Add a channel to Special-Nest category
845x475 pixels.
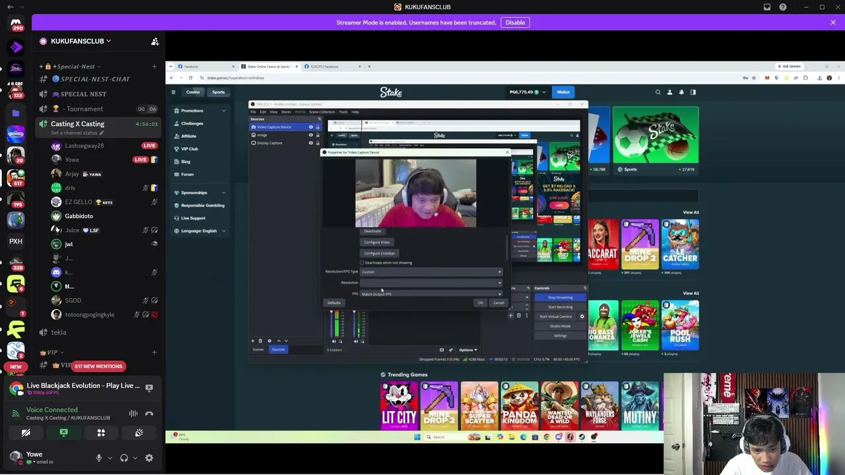[154, 67]
